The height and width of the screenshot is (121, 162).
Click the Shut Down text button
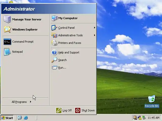click(88, 110)
